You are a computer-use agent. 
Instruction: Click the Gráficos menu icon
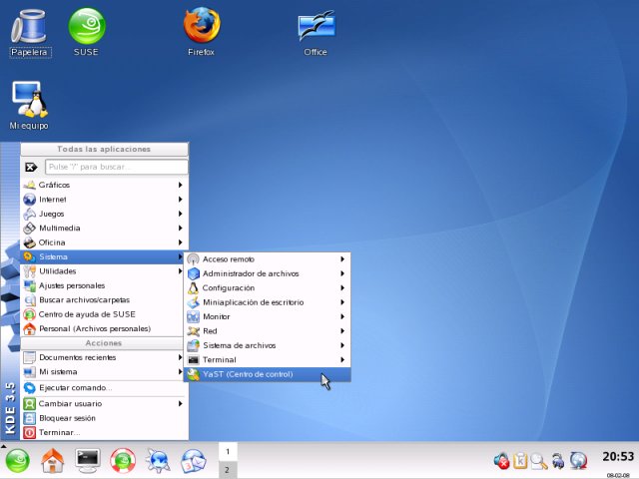point(29,185)
